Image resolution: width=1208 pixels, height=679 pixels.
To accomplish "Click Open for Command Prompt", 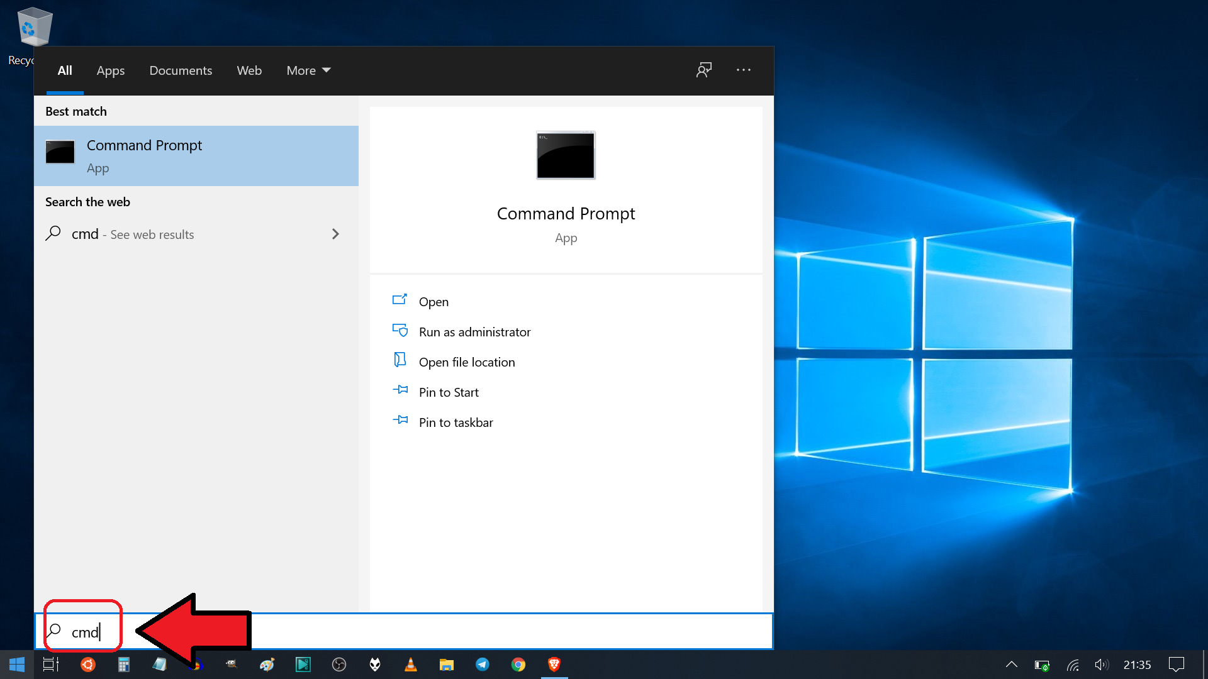I will [433, 302].
